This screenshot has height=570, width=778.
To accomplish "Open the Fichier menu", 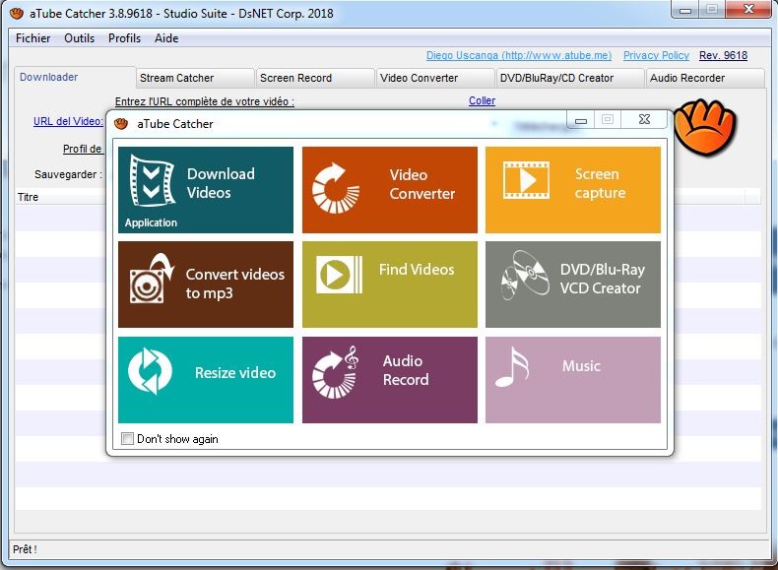I will [32, 38].
